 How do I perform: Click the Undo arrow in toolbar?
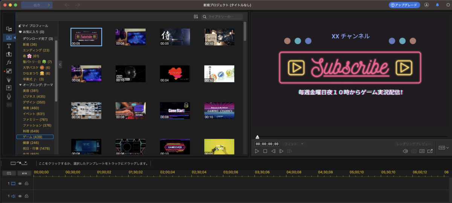67,5
